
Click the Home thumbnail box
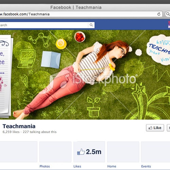click(x=123, y=152)
